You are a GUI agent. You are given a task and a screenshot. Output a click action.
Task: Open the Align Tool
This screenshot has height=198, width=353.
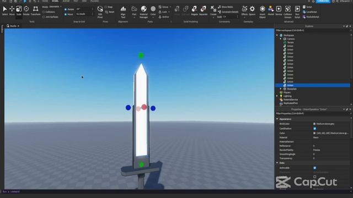(x=123, y=12)
